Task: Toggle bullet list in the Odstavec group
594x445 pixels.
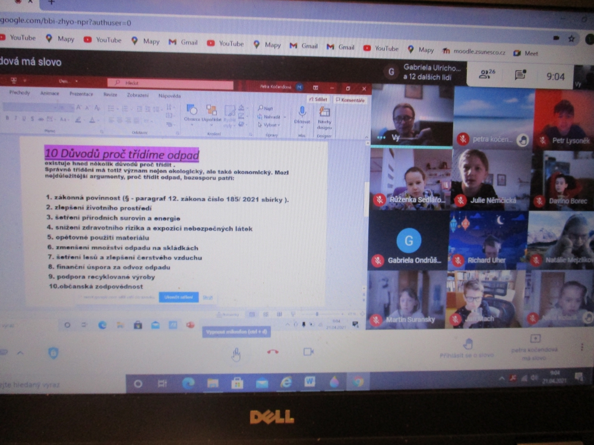Action: (x=111, y=109)
